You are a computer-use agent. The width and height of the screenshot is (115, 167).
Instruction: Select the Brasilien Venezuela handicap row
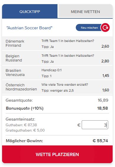click(x=57, y=73)
